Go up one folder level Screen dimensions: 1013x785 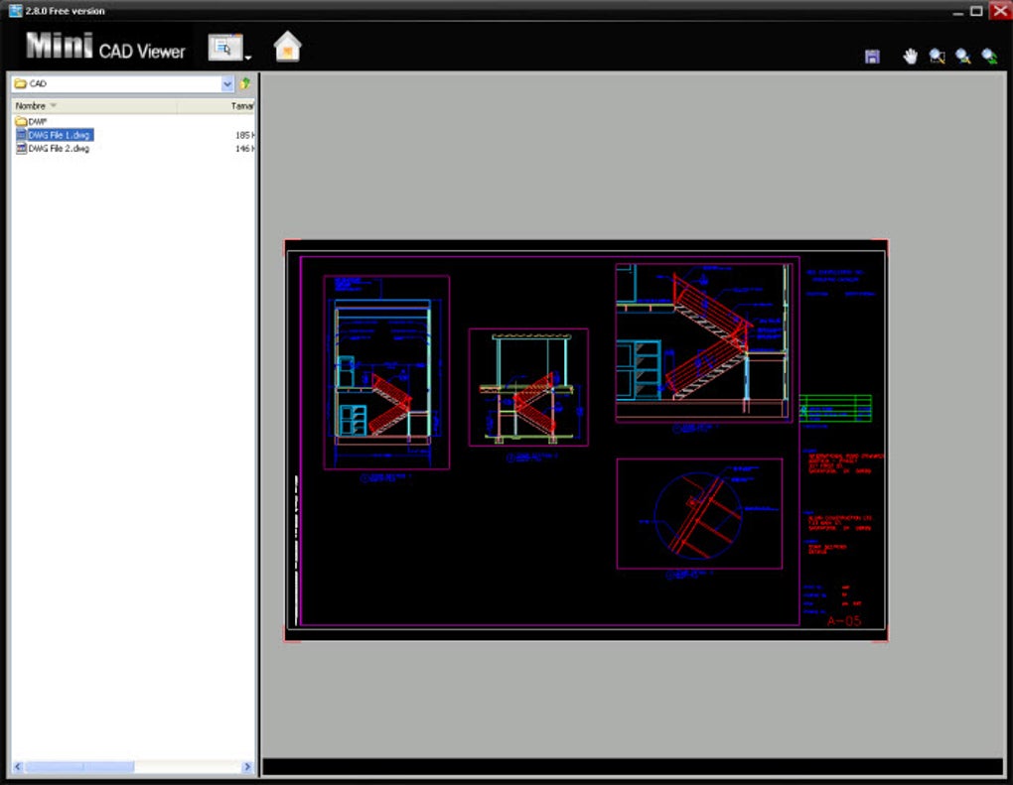coord(245,83)
